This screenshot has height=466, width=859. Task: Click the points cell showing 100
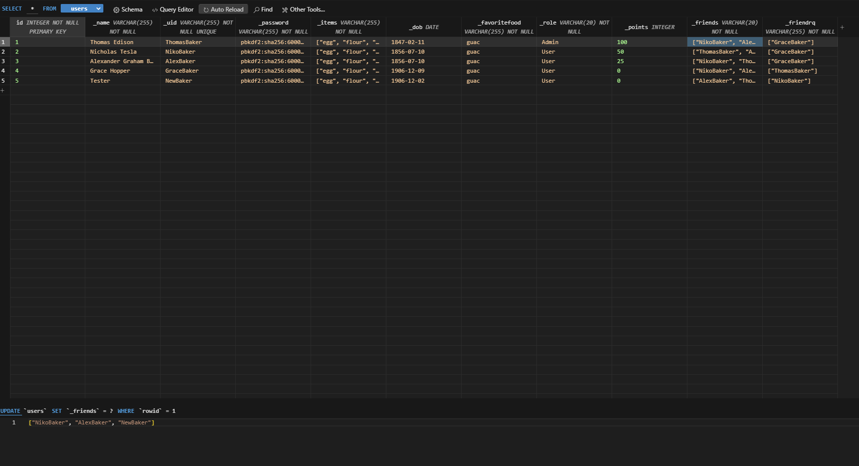point(650,42)
